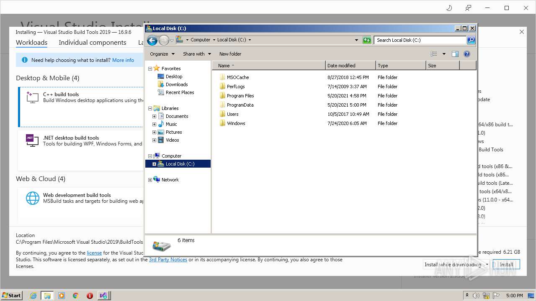
Task: Click the Explorer Forward navigation arrow
Action: pos(164,40)
